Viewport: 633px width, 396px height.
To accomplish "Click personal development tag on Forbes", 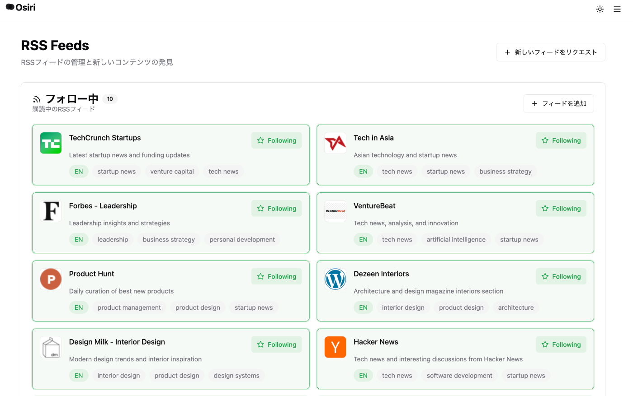I will click(x=242, y=240).
